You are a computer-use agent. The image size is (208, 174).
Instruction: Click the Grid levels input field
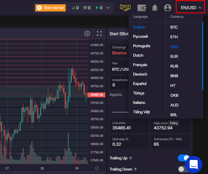point(170,145)
